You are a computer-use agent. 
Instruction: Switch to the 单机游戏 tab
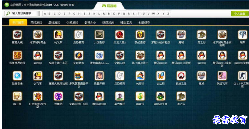click(54, 23)
